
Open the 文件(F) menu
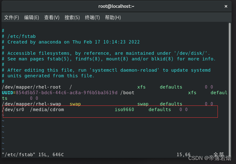click(x=11, y=18)
